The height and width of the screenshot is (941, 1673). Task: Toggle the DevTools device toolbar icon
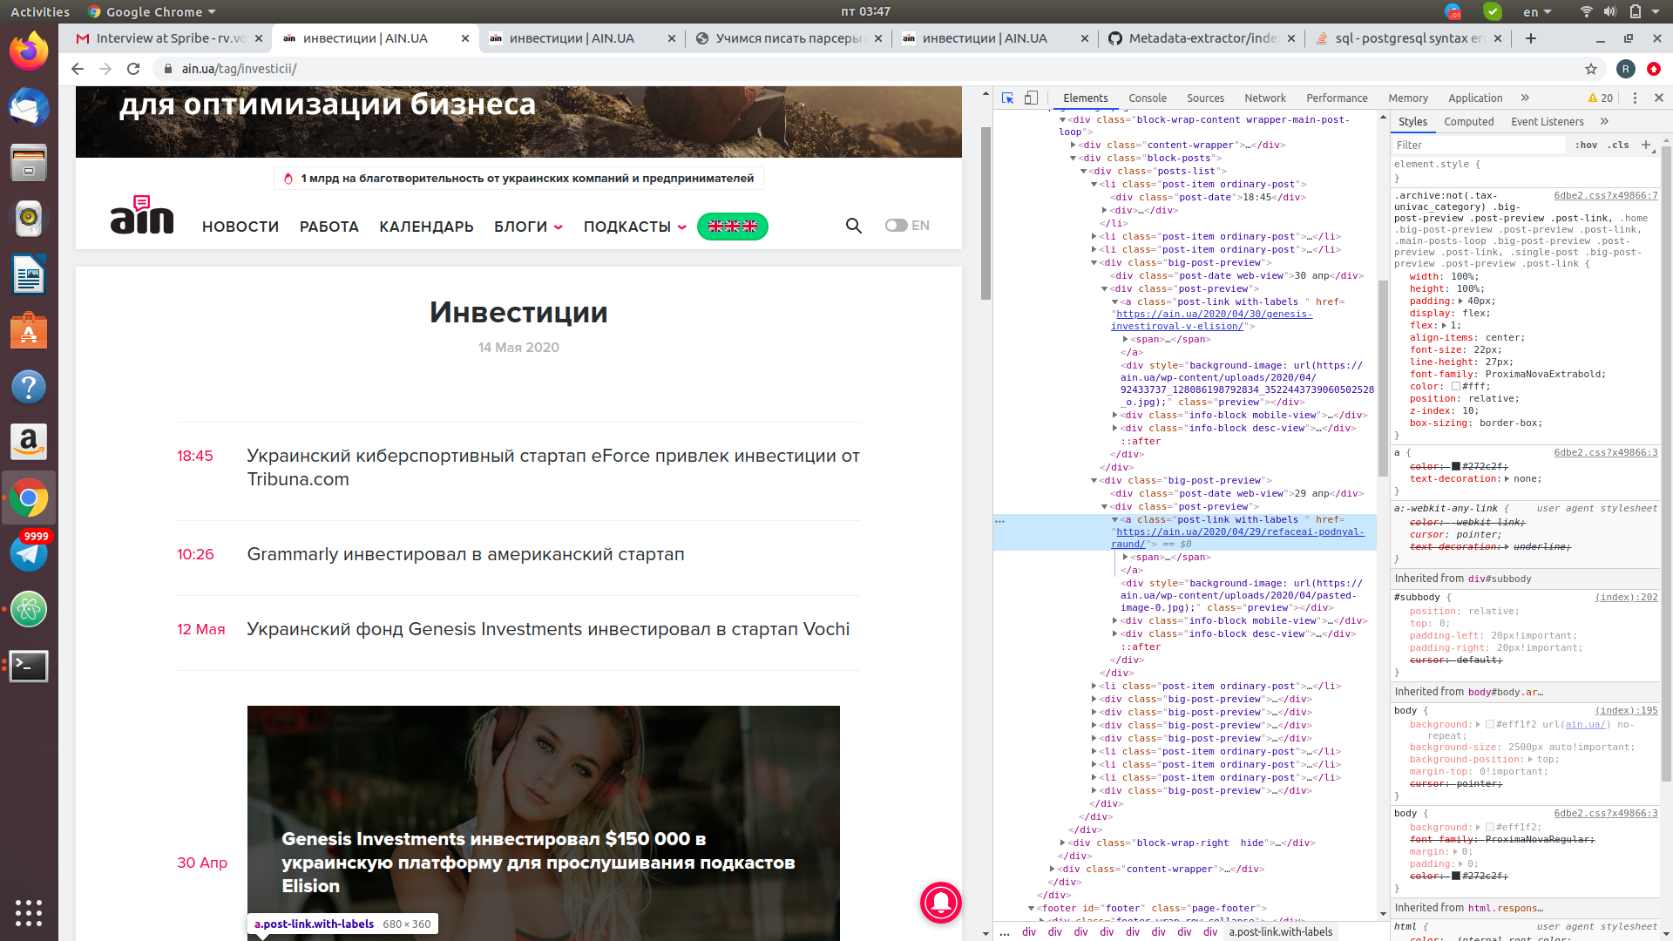click(1031, 98)
